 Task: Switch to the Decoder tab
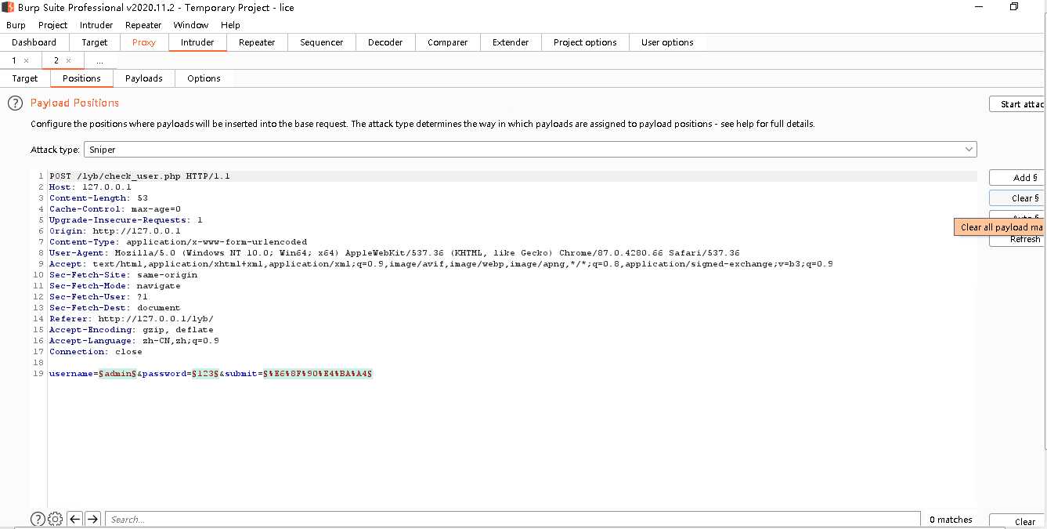[x=385, y=42]
